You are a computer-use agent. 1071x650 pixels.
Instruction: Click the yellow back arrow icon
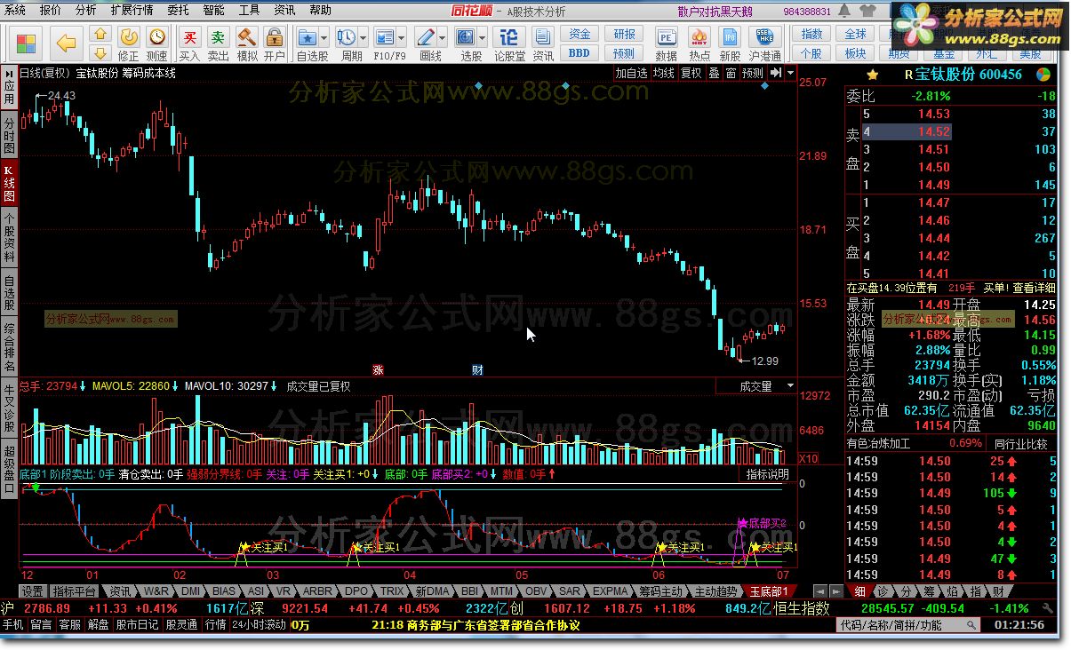[67, 42]
